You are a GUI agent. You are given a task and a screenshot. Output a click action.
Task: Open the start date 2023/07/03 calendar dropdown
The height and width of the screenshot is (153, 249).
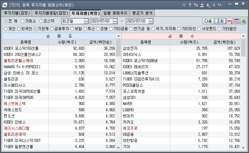click(x=115, y=21)
